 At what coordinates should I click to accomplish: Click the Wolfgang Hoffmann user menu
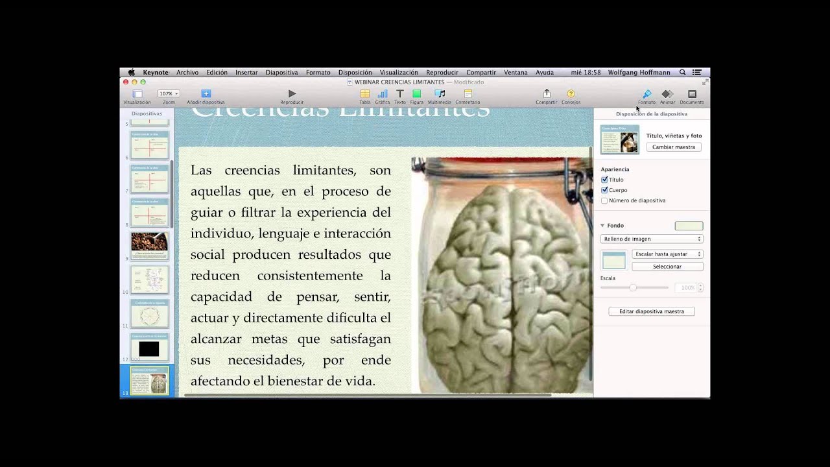tap(639, 73)
